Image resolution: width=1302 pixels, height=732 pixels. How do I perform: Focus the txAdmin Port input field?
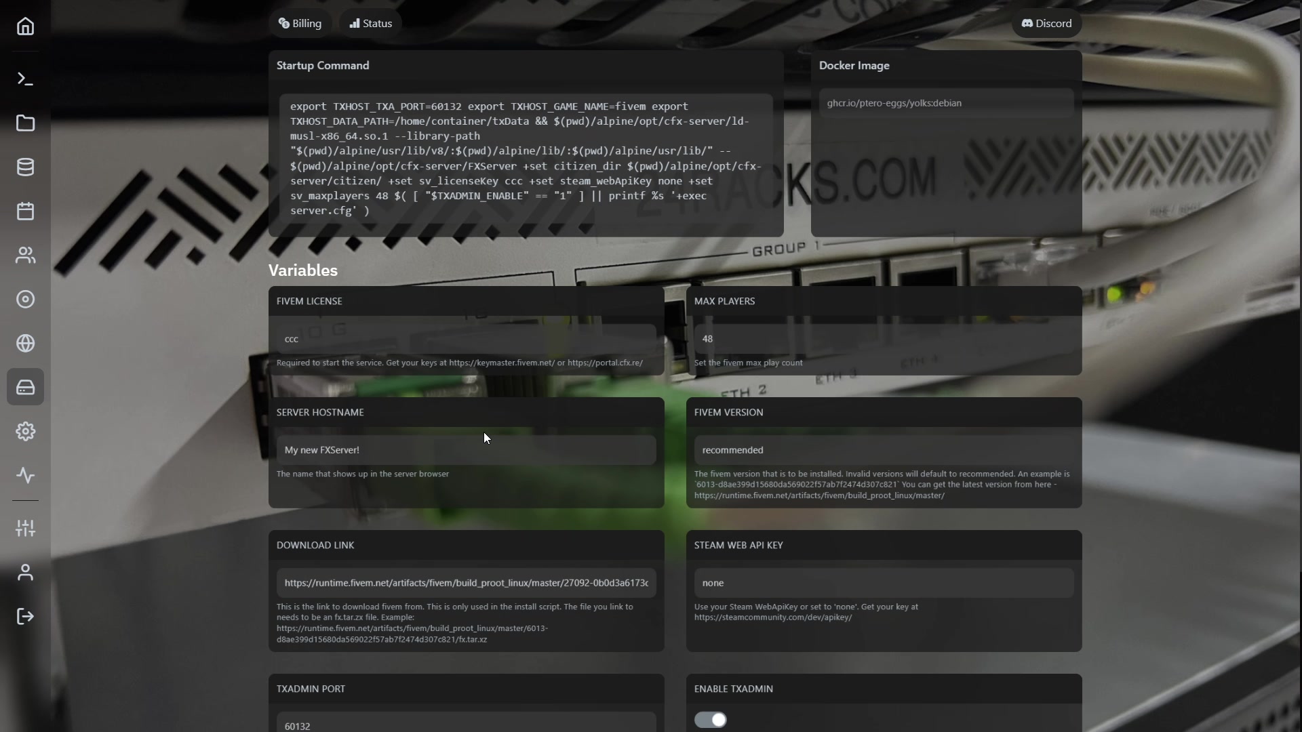tap(466, 723)
